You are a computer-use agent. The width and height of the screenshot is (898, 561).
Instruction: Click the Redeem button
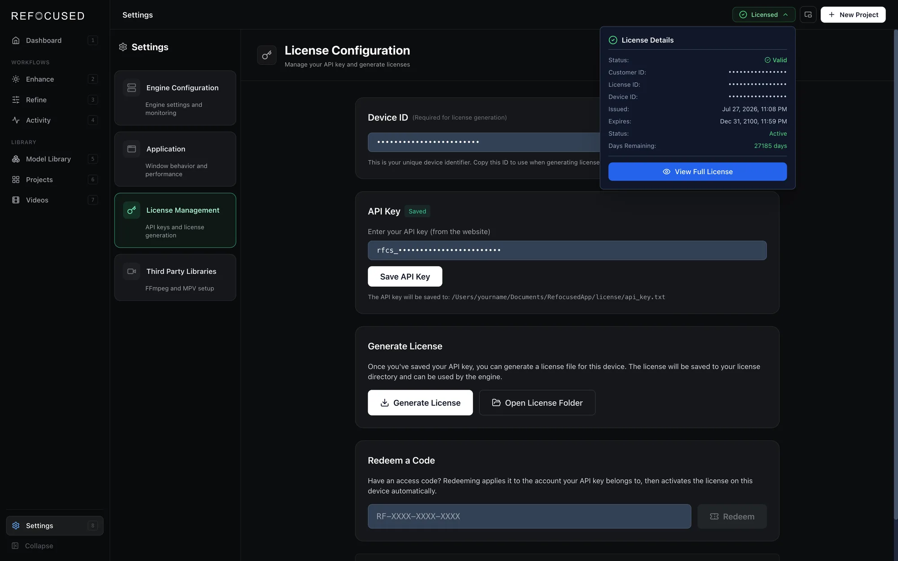pos(732,516)
